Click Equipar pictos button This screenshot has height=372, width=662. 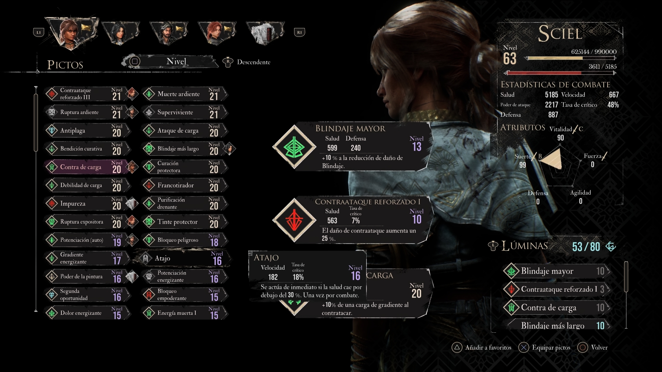tap(544, 348)
